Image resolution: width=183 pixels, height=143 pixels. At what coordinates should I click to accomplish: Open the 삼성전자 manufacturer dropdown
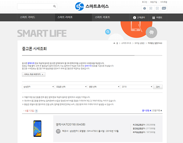(x=38, y=87)
